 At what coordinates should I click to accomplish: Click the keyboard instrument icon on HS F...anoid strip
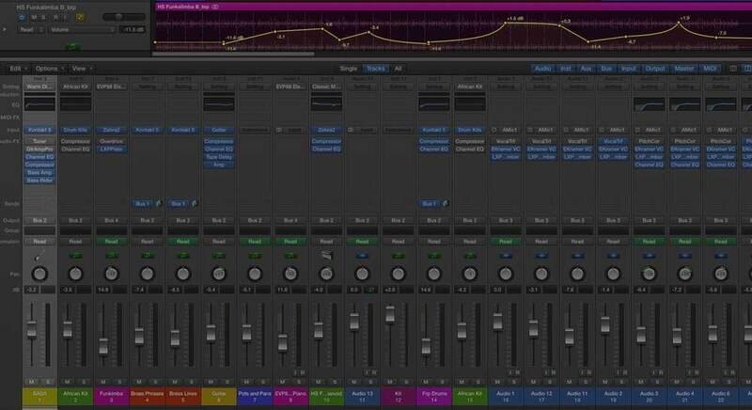326,256
